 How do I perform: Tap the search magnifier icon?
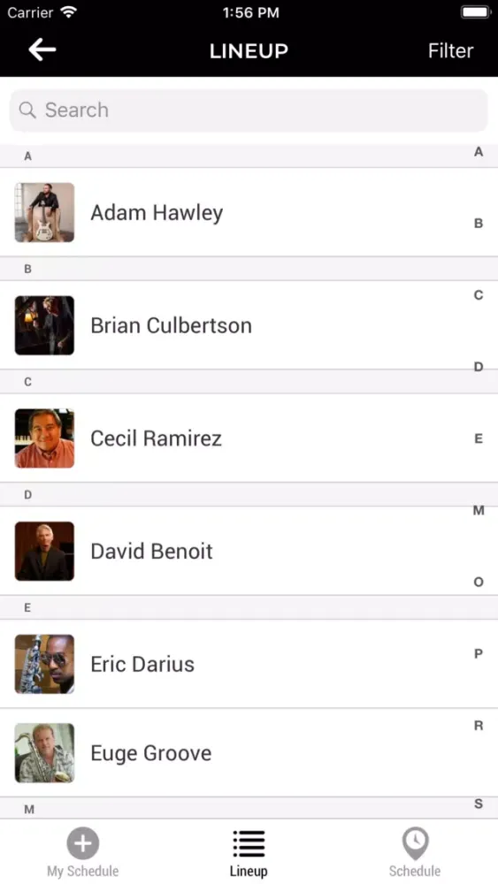(27, 110)
